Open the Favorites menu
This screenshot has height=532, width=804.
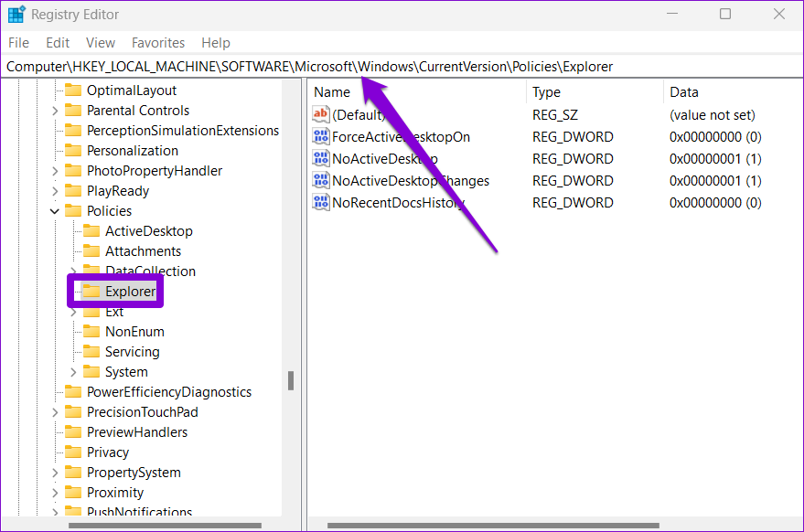click(158, 43)
